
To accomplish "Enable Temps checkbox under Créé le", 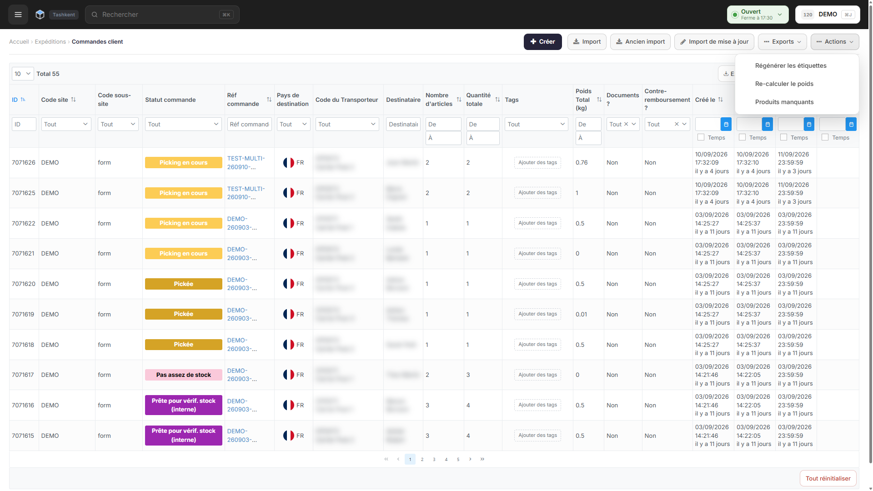I will (x=701, y=137).
